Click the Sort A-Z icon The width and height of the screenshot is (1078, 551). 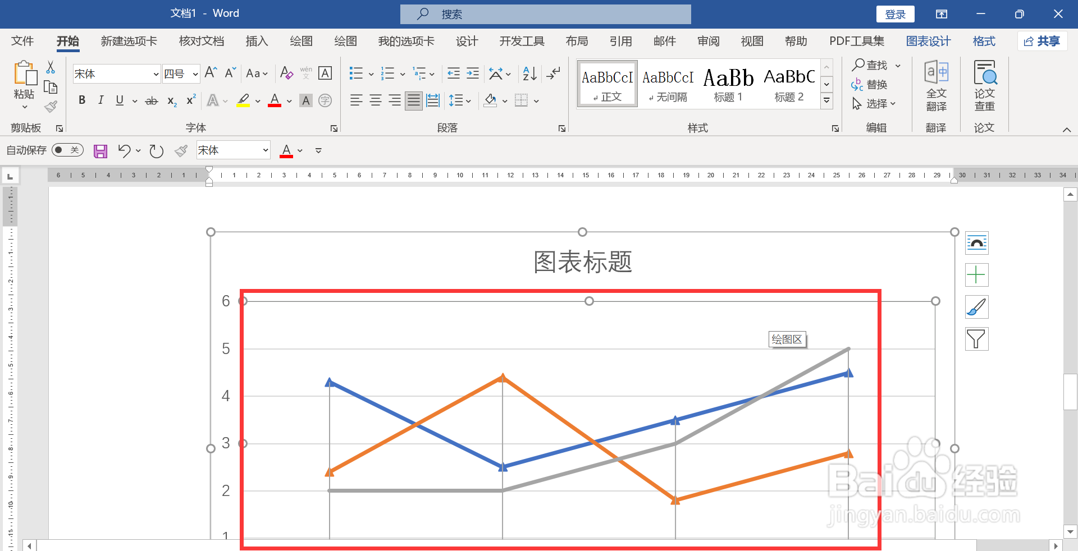[x=529, y=74]
